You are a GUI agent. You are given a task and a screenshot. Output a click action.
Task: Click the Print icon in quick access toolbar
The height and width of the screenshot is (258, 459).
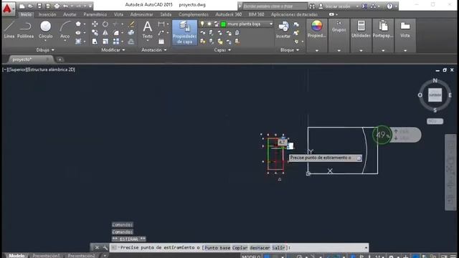click(57, 6)
